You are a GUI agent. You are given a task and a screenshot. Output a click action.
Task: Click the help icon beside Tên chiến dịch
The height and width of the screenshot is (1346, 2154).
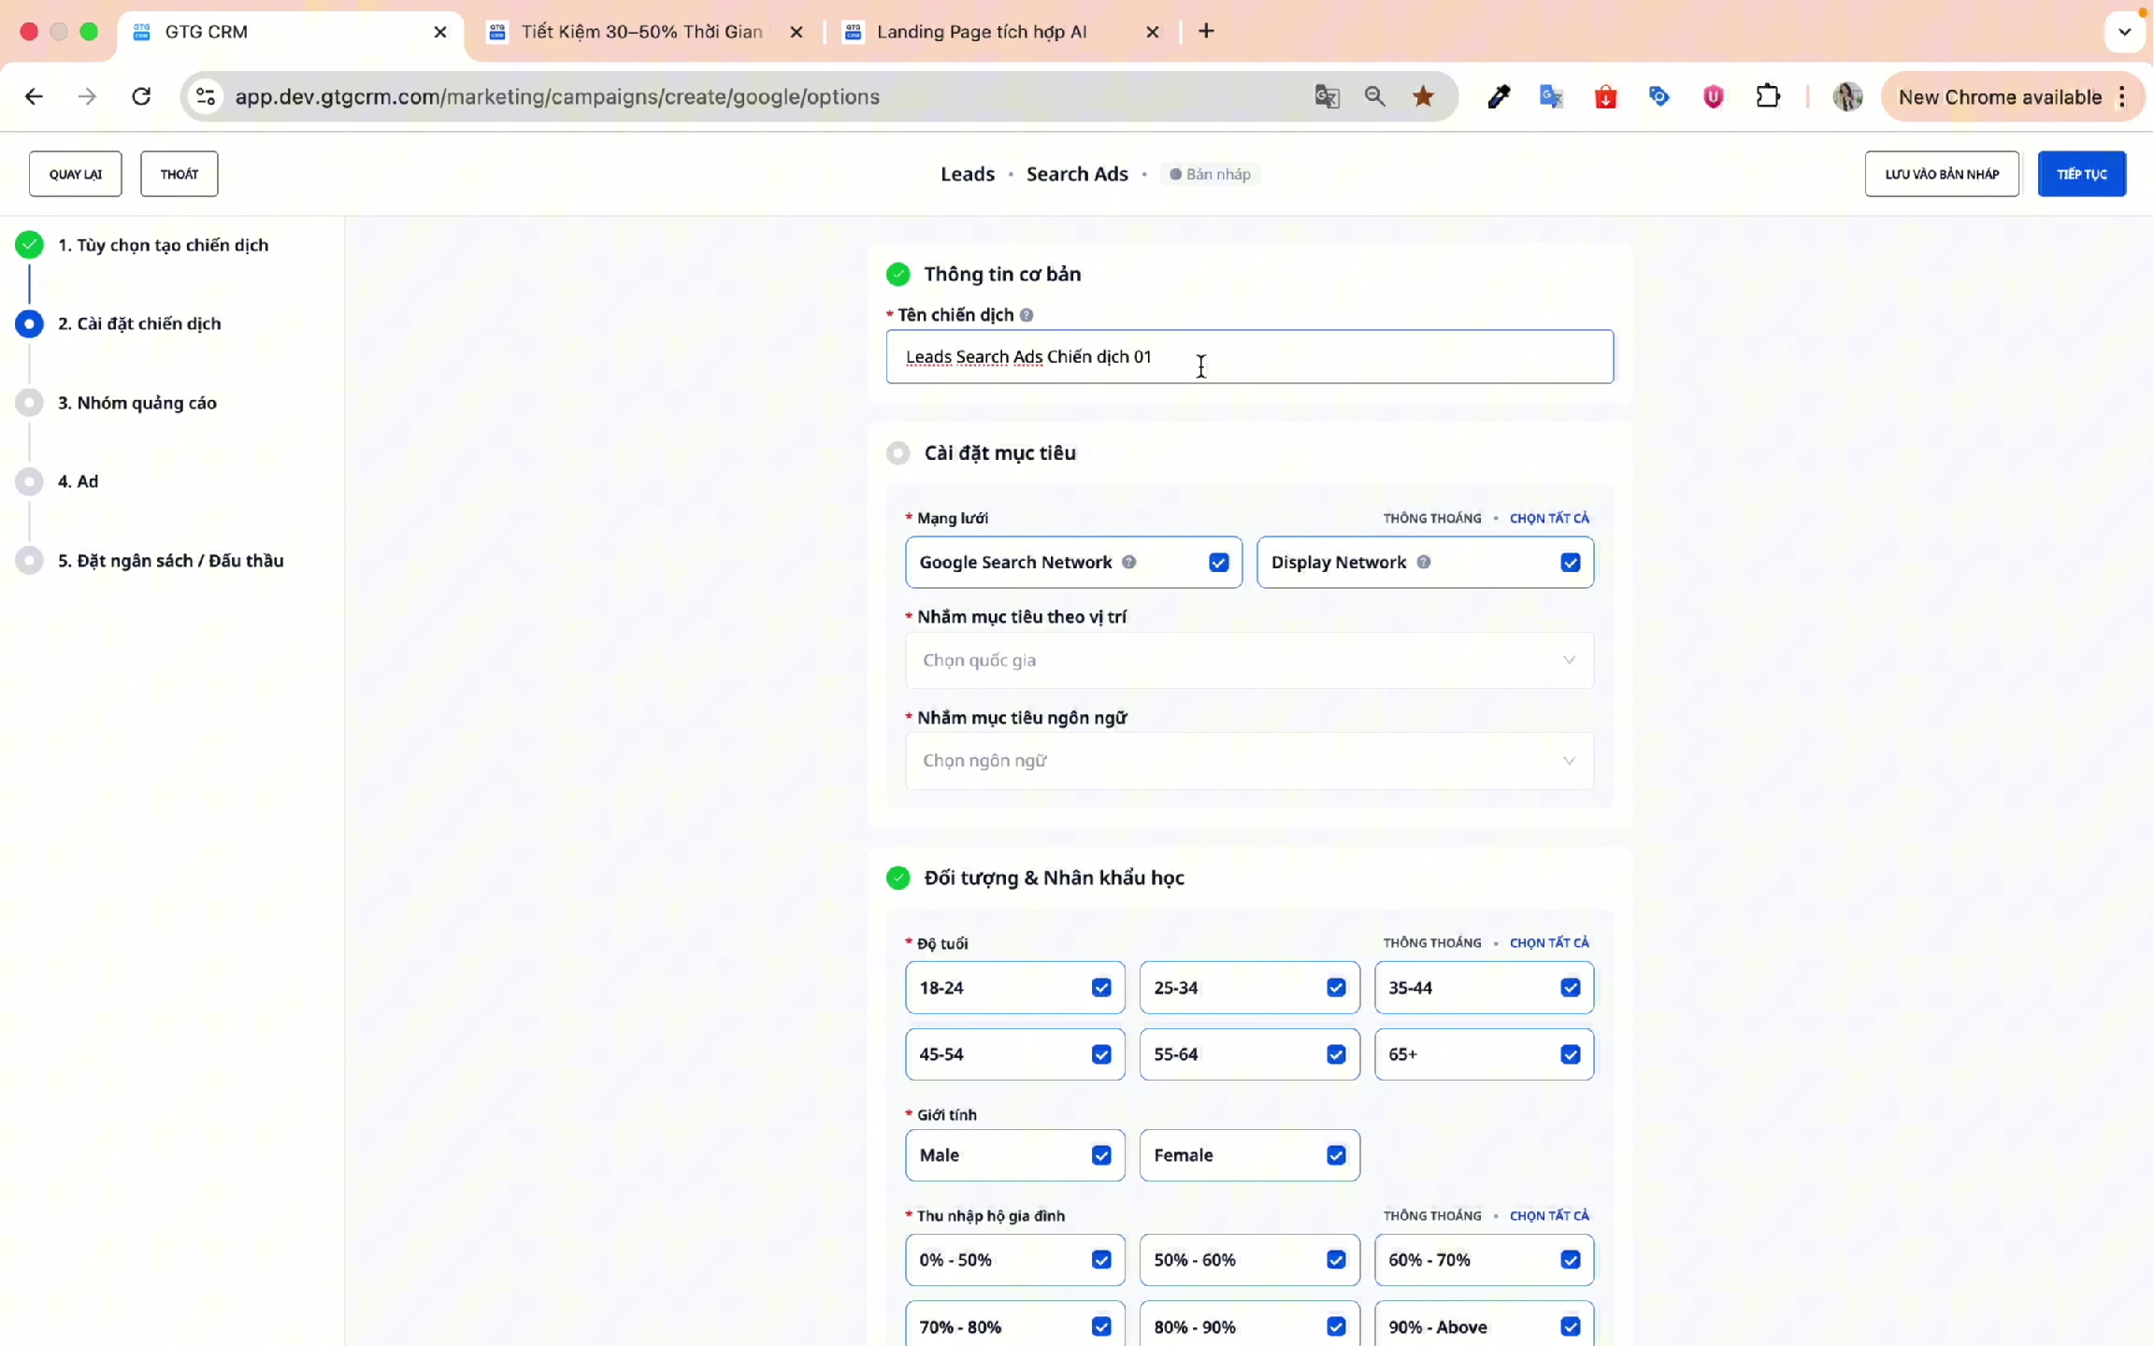1027,315
